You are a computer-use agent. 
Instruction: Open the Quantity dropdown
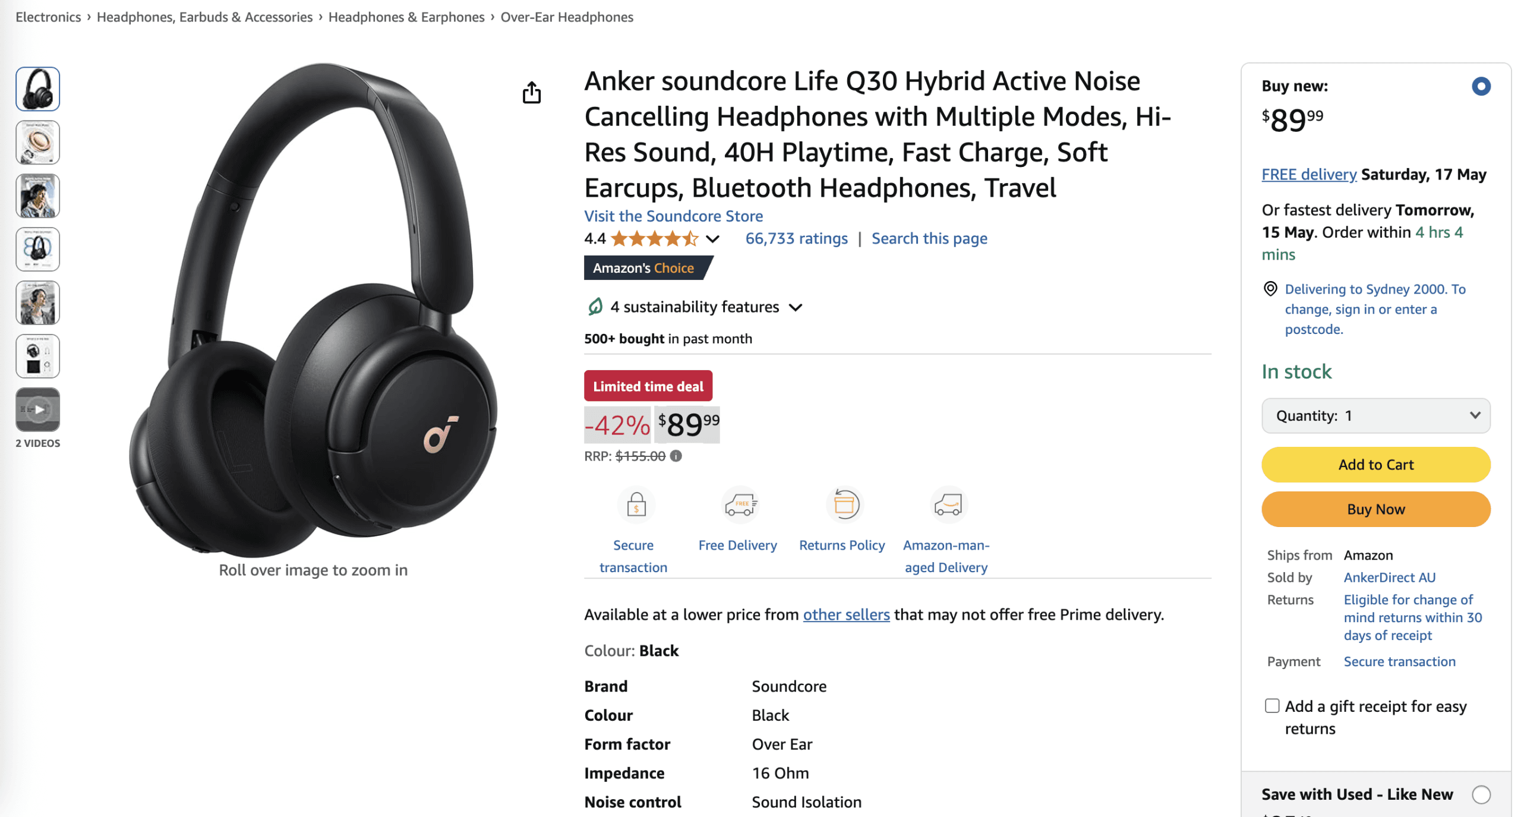tap(1375, 415)
